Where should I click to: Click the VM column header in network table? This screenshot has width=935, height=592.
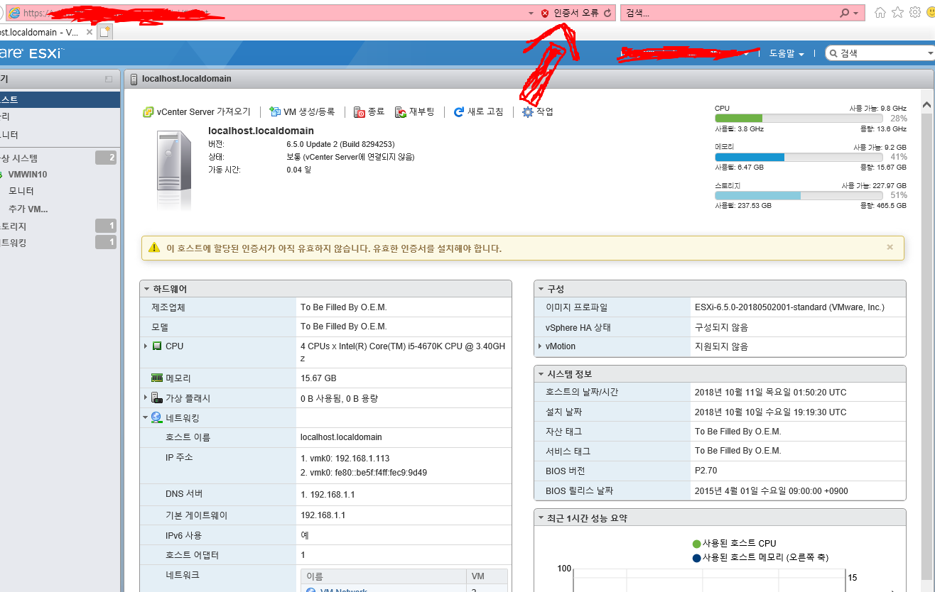[x=487, y=576]
